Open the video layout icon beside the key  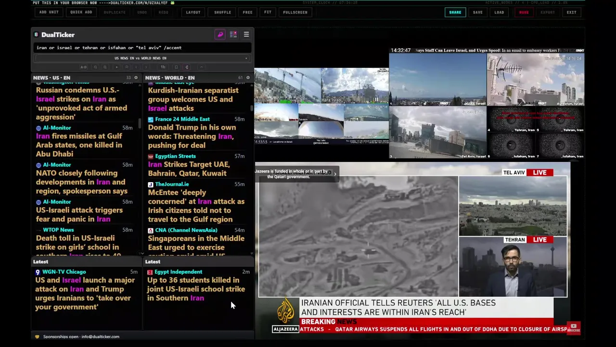click(233, 35)
